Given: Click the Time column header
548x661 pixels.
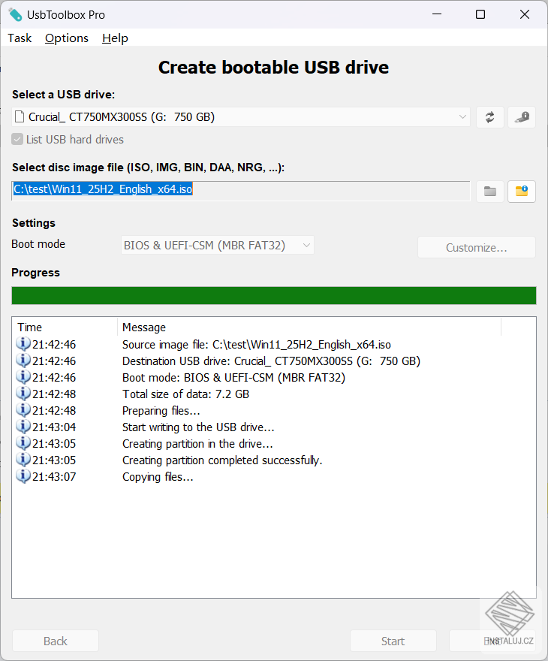Looking at the screenshot, I should point(65,327).
